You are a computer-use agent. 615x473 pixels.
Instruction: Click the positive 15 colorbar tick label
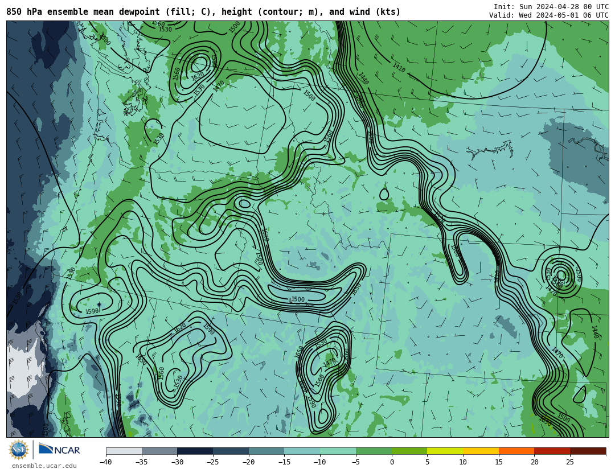(x=498, y=462)
